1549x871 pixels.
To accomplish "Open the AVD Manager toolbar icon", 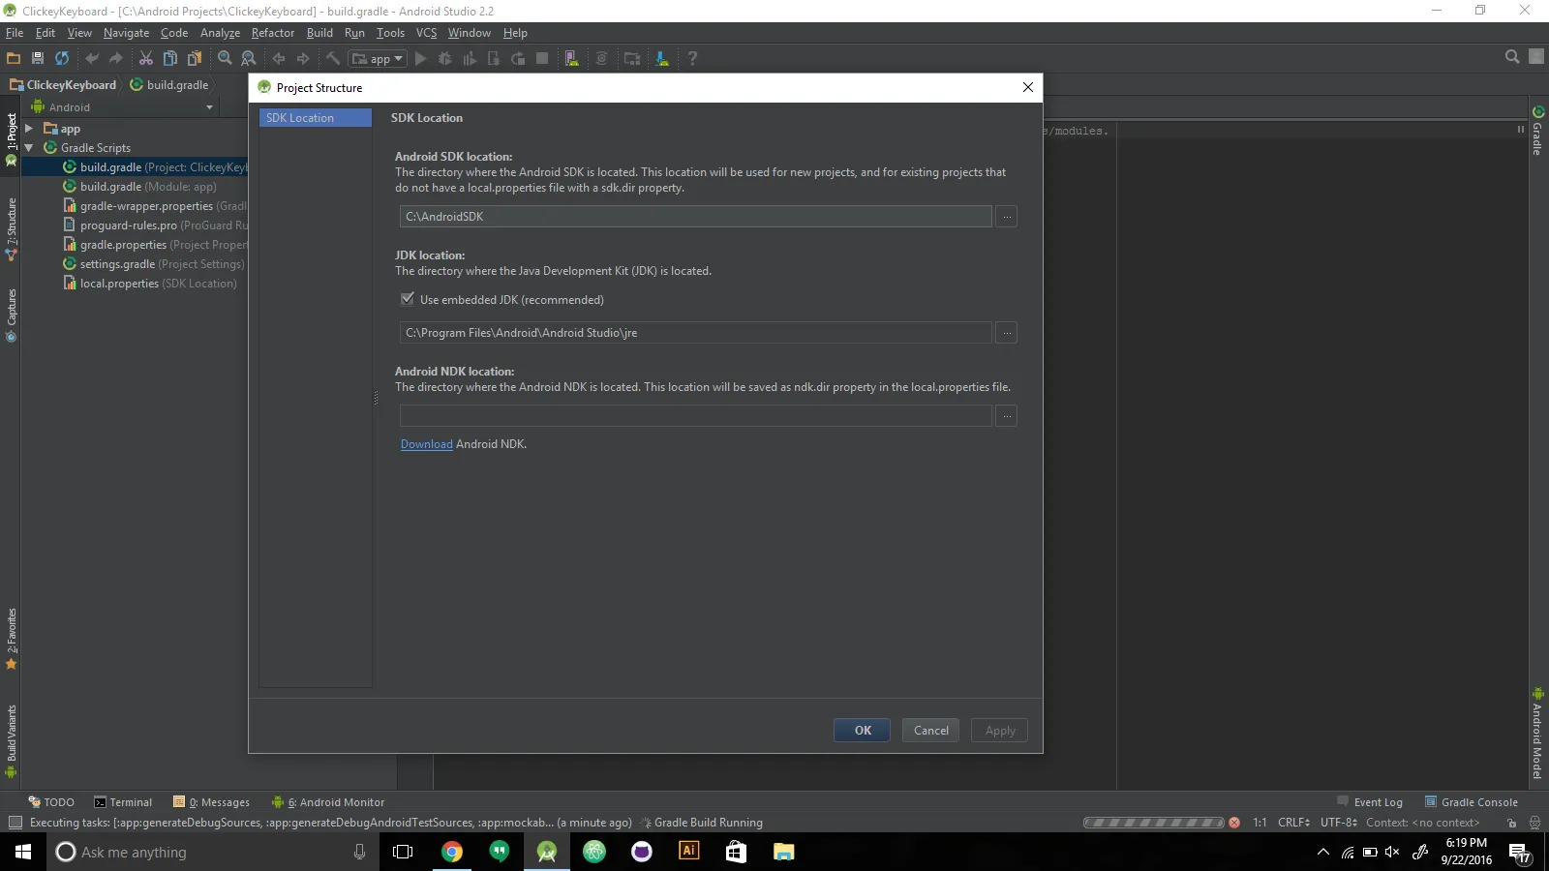I will (x=572, y=58).
